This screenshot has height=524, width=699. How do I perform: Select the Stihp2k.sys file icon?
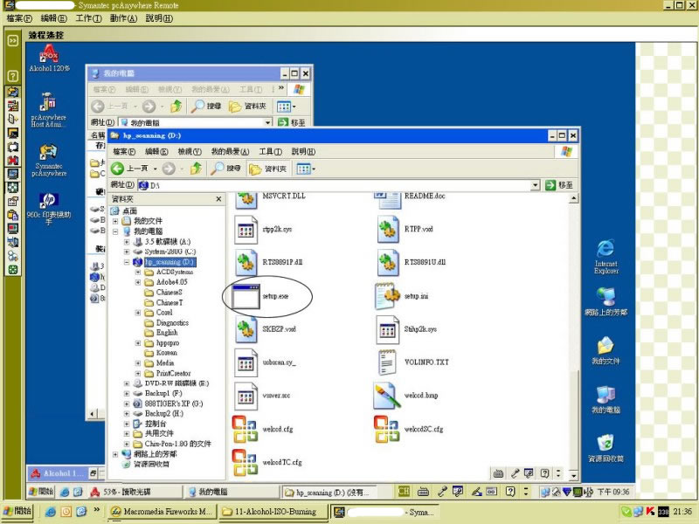pos(387,329)
